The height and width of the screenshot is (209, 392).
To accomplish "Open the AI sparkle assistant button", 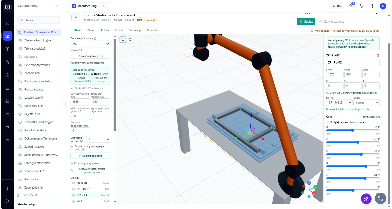I will (x=366, y=199).
